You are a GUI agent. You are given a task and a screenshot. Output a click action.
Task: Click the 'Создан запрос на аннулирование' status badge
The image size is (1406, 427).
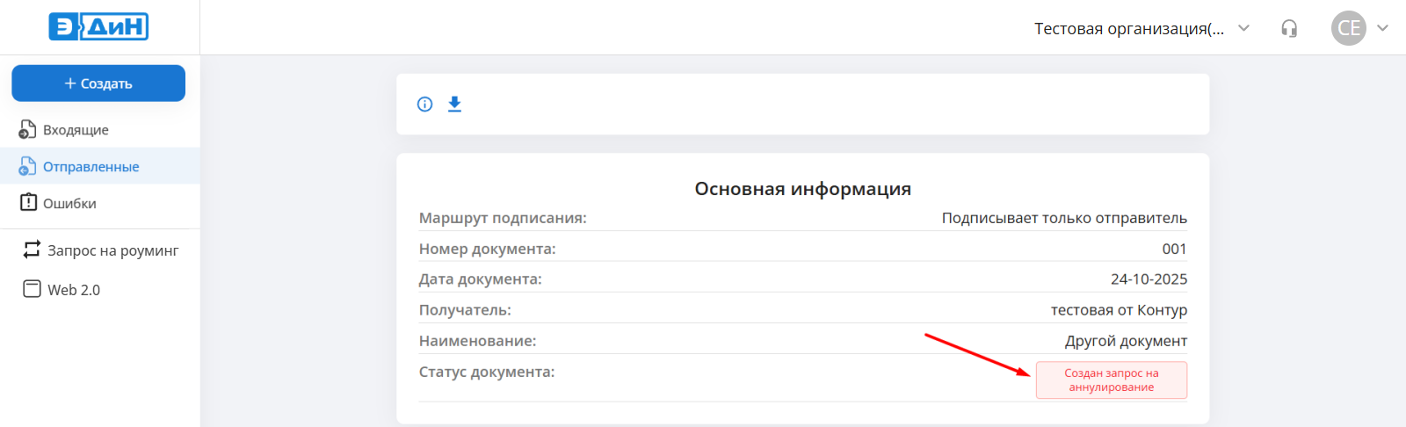1111,380
